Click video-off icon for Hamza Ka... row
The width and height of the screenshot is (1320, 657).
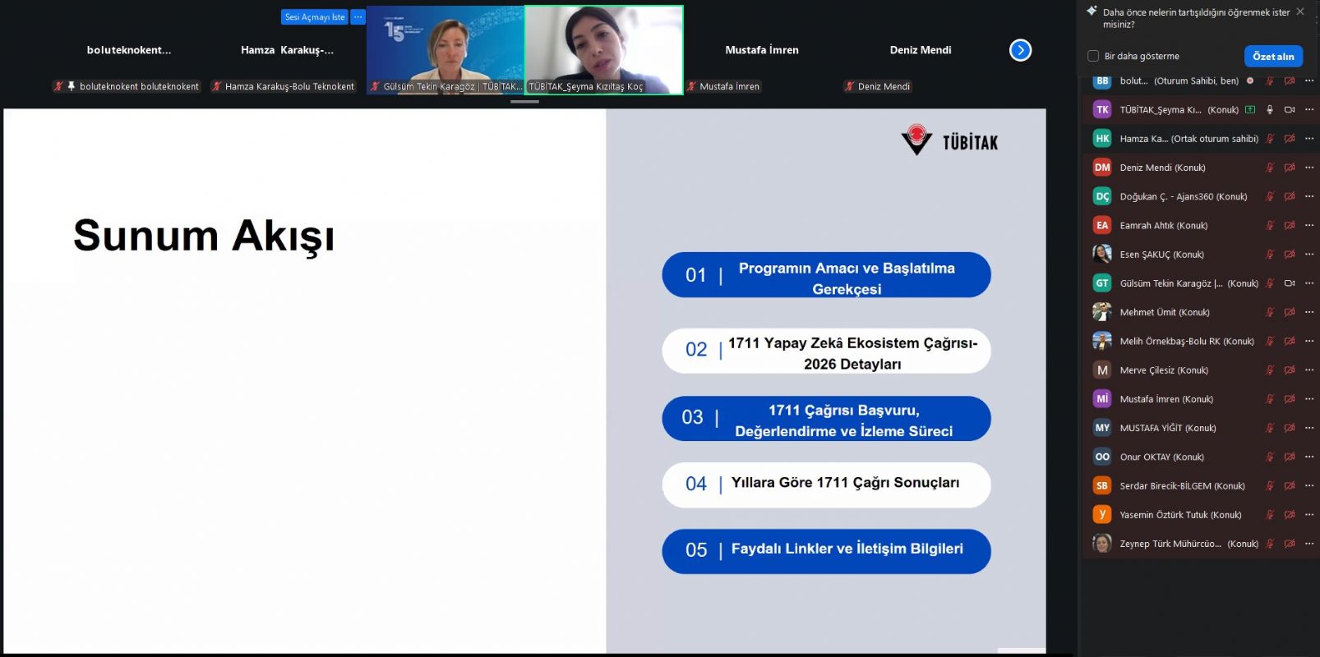coord(1290,138)
